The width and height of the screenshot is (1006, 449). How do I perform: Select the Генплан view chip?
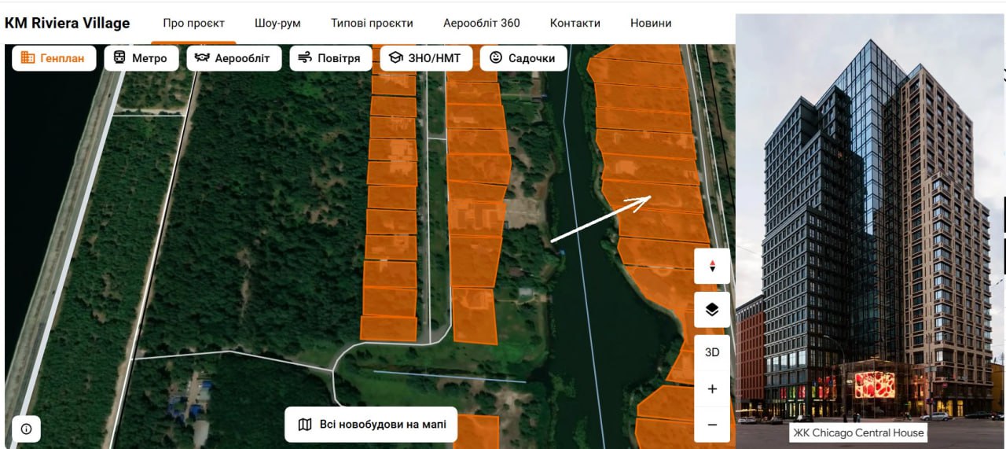53,58
